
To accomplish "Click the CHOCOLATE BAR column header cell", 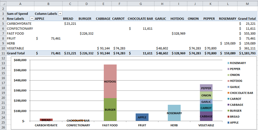I will click(x=141, y=19).
